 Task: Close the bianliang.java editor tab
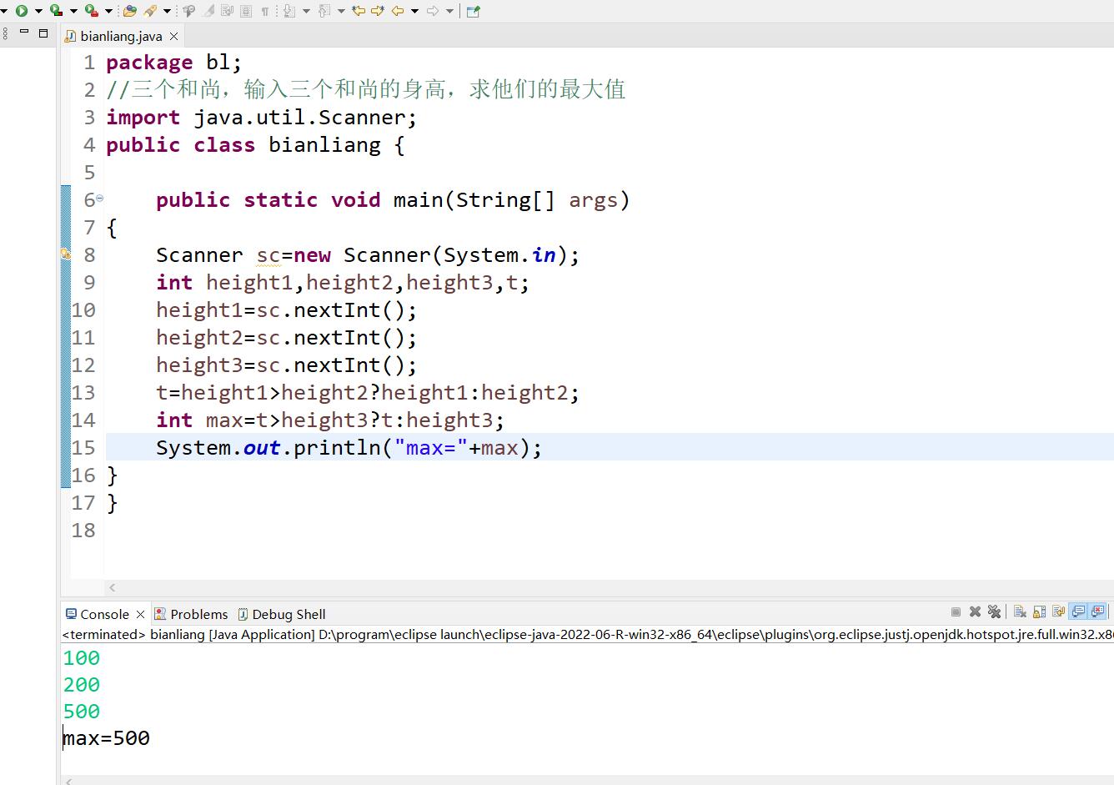[x=173, y=36]
